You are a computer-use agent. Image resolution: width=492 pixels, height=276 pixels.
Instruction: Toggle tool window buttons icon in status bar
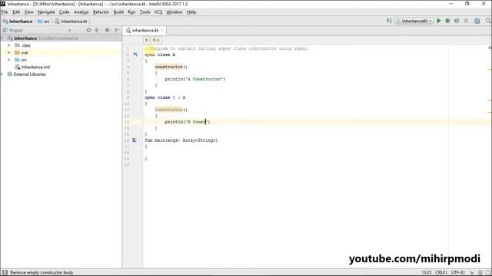tap(5, 273)
